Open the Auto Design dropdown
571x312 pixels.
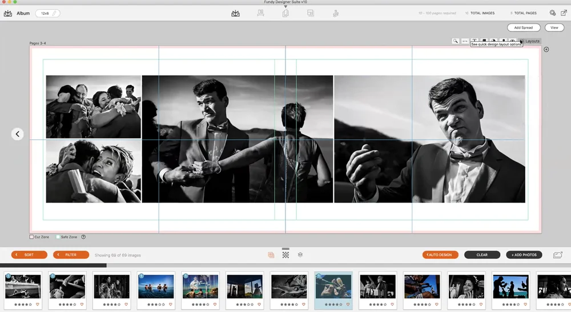pyautogui.click(x=440, y=255)
